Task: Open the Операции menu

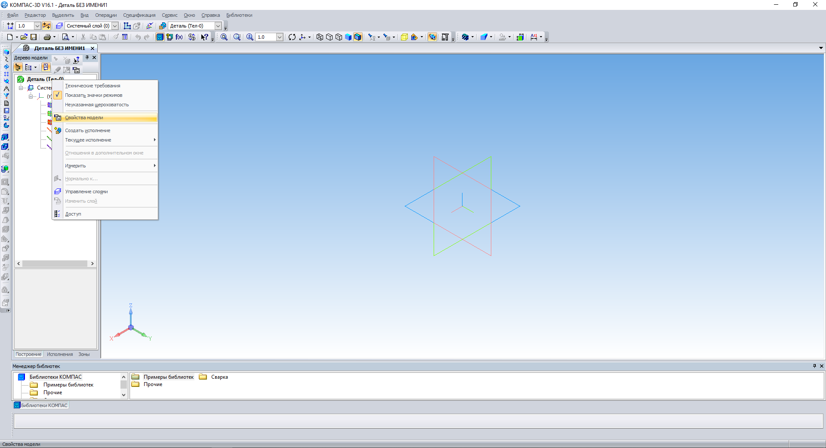Action: (106, 15)
